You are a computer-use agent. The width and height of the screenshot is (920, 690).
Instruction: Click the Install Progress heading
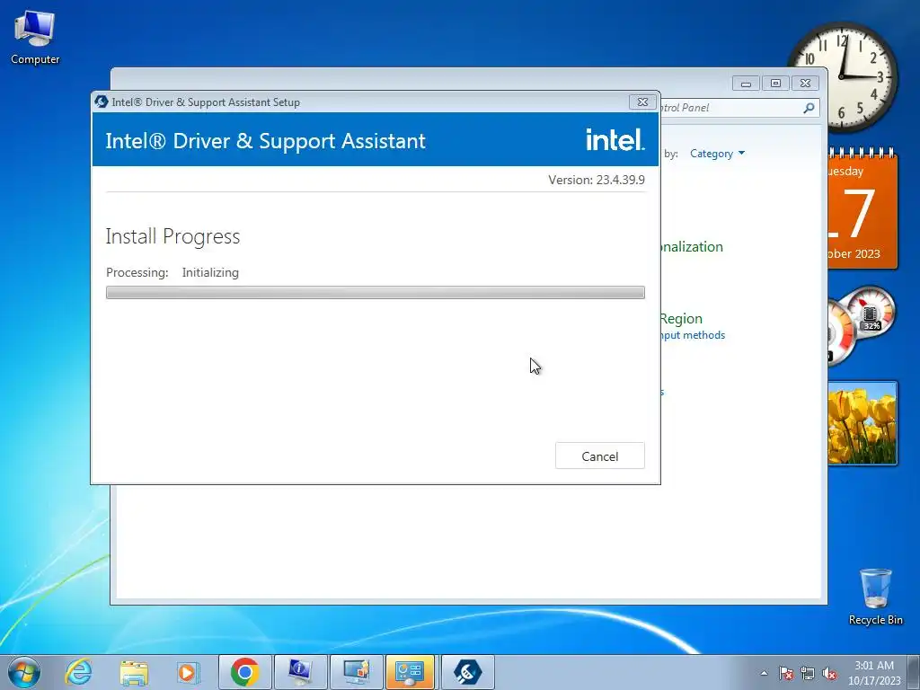click(x=172, y=236)
